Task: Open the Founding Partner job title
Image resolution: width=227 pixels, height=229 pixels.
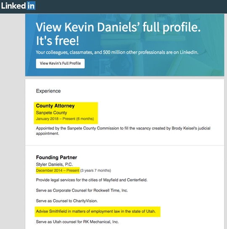Action: pyautogui.click(x=56, y=158)
